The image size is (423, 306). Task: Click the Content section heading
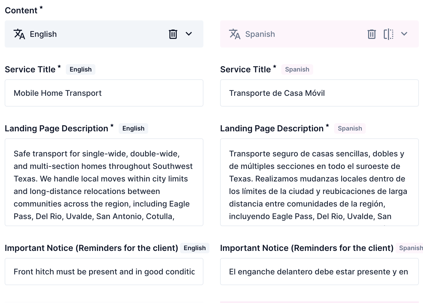point(21,10)
